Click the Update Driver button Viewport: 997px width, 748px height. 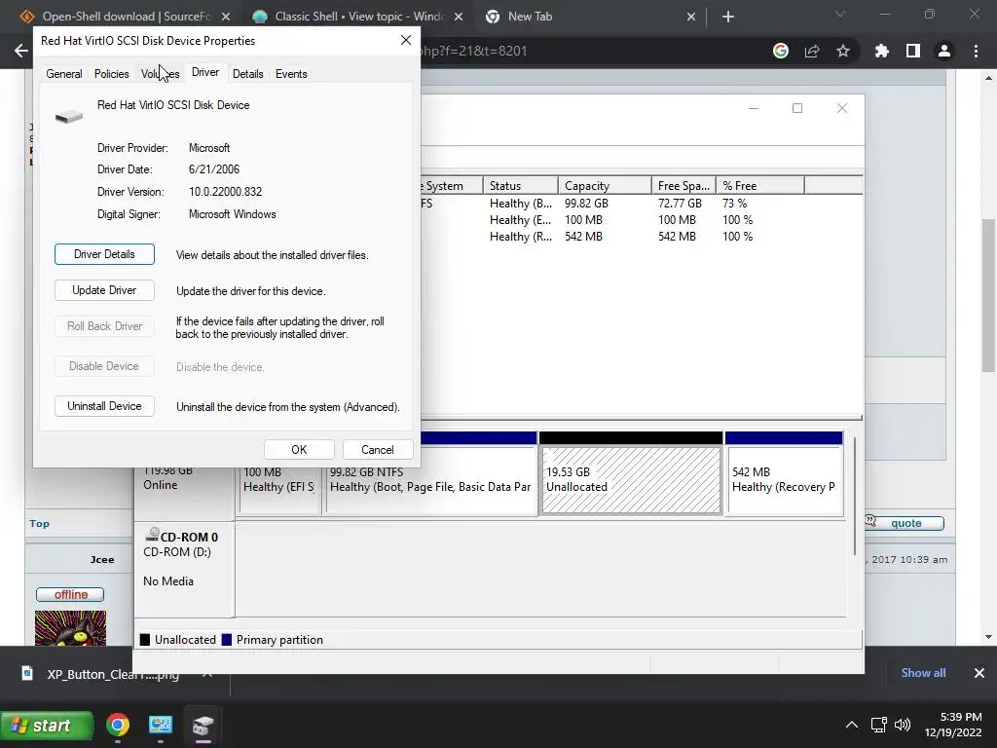click(x=104, y=290)
